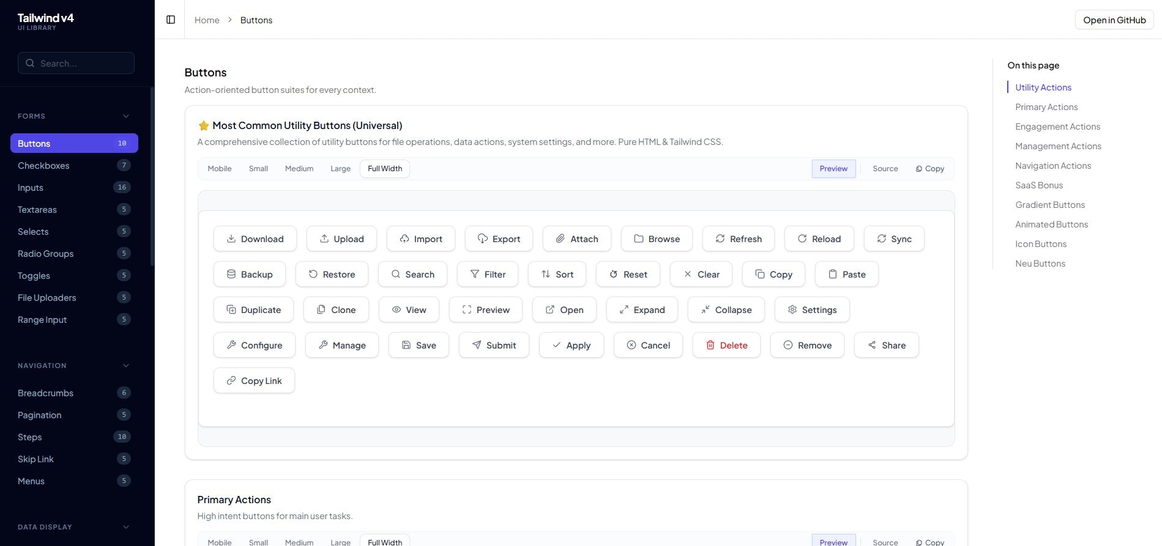The image size is (1162, 546).
Task: Click the Refresh button
Action: [x=739, y=238]
